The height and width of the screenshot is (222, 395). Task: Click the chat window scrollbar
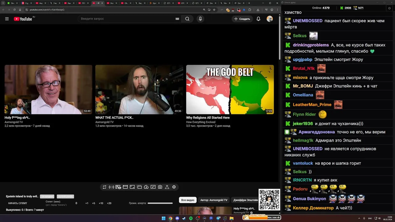tap(393, 111)
